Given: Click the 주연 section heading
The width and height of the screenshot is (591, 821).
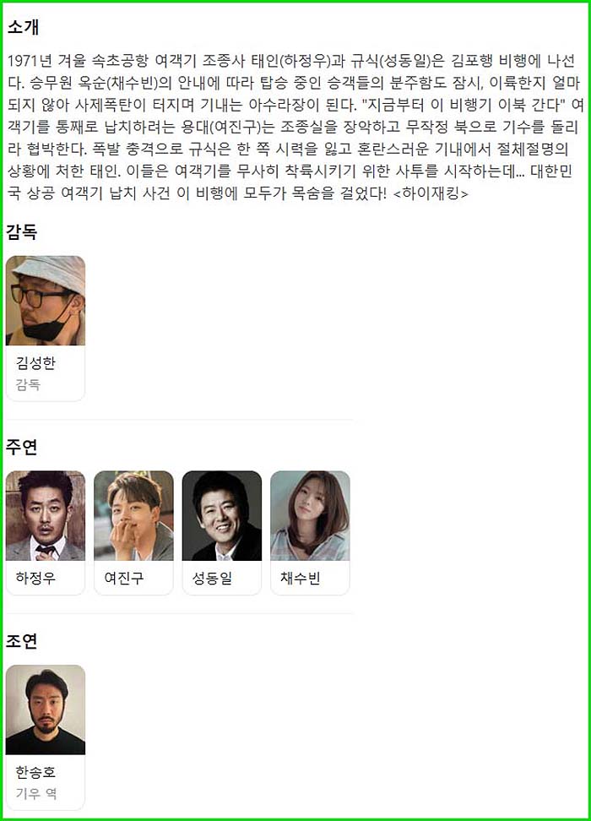Looking at the screenshot, I should tap(21, 447).
